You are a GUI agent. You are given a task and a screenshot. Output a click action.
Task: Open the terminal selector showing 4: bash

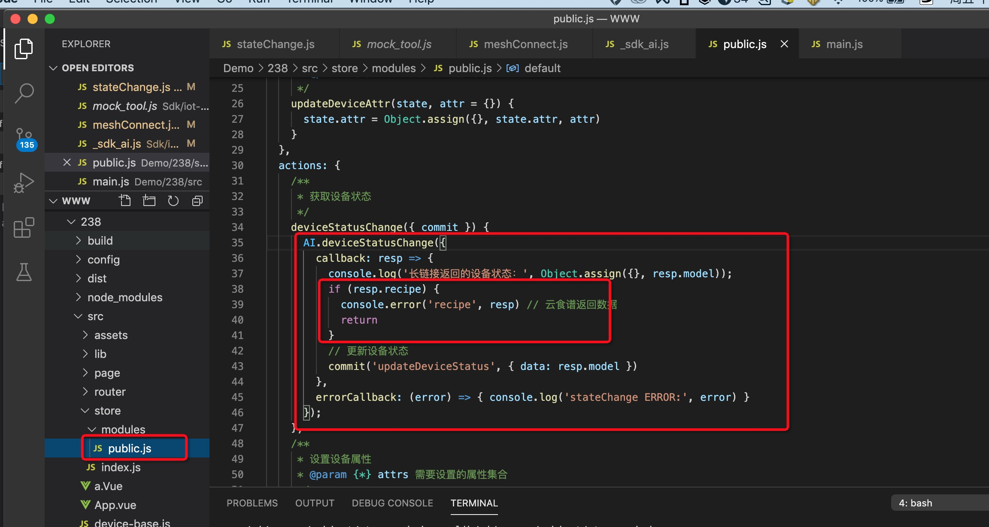(x=940, y=503)
